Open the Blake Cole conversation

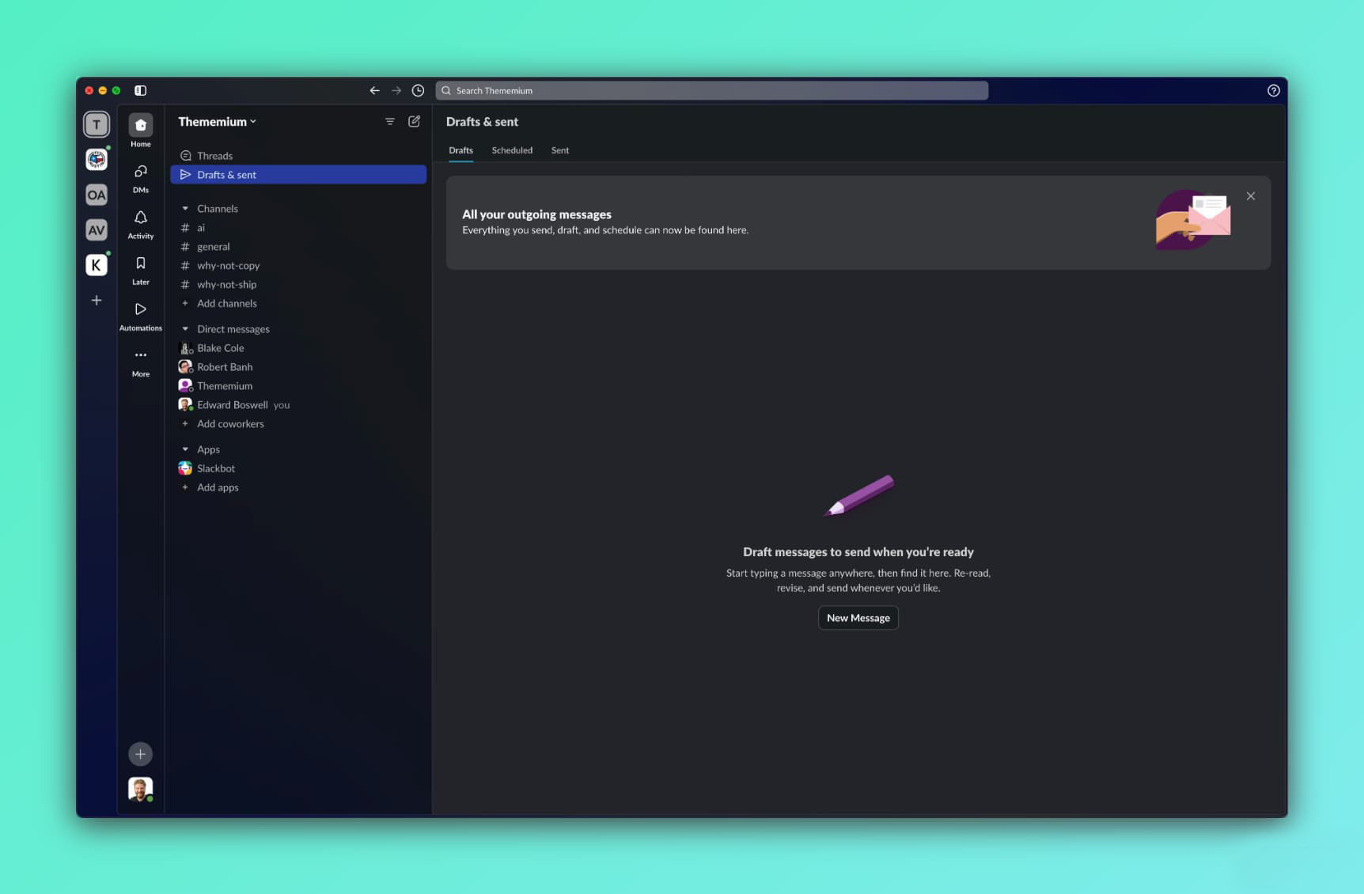(298, 348)
